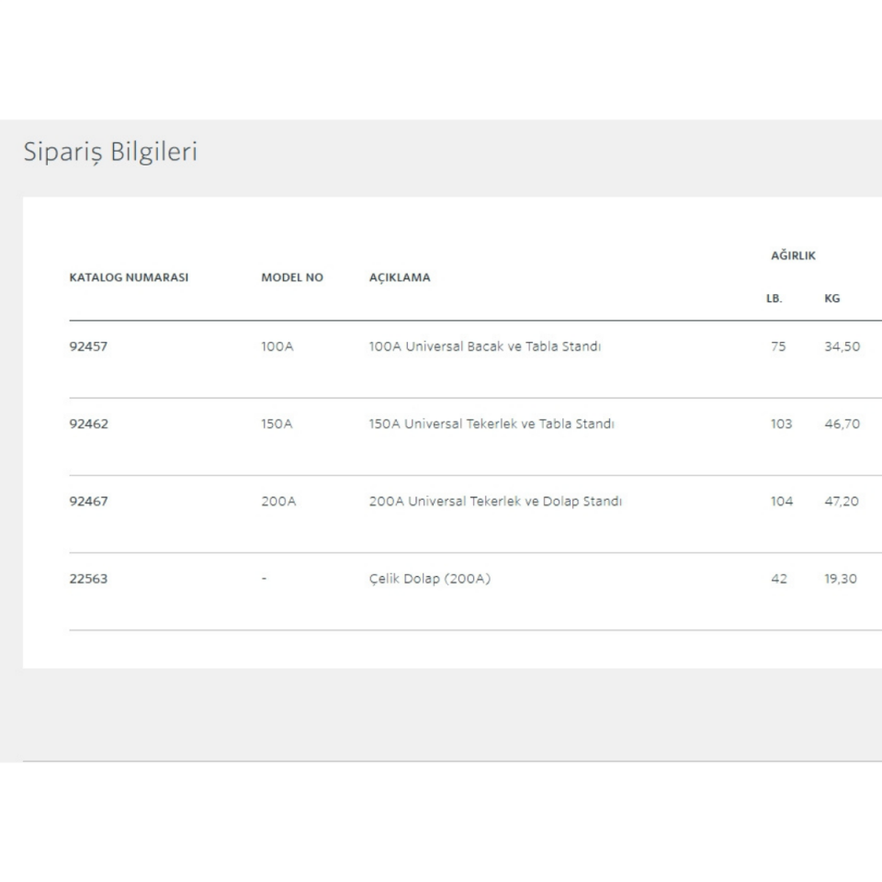The image size is (882, 882).
Task: Click the LB. weight subheader
Action: 774,299
